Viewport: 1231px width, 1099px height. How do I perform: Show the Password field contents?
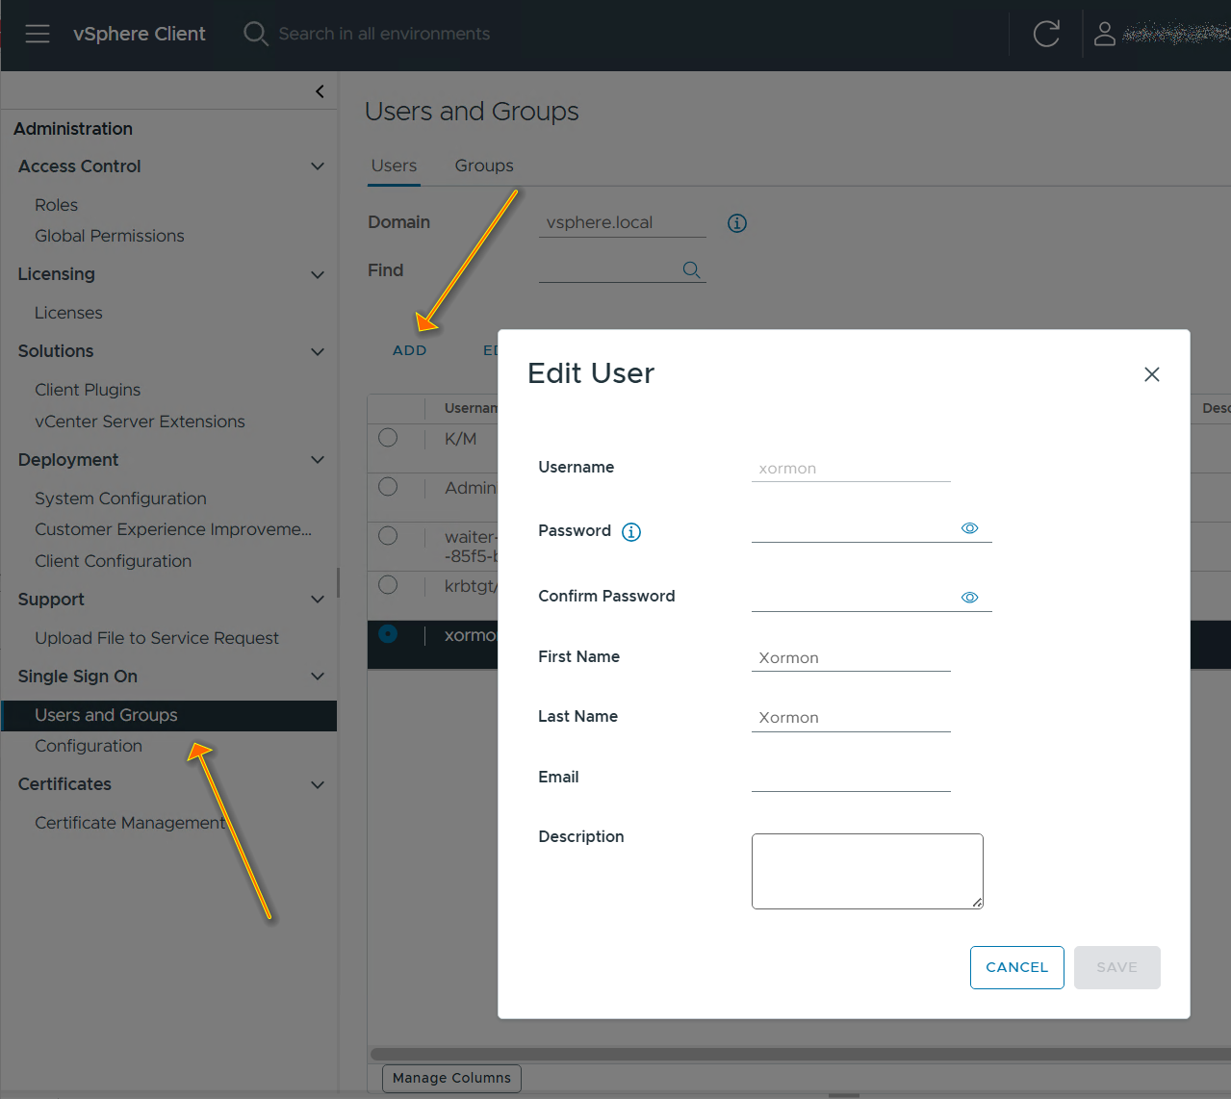(969, 528)
